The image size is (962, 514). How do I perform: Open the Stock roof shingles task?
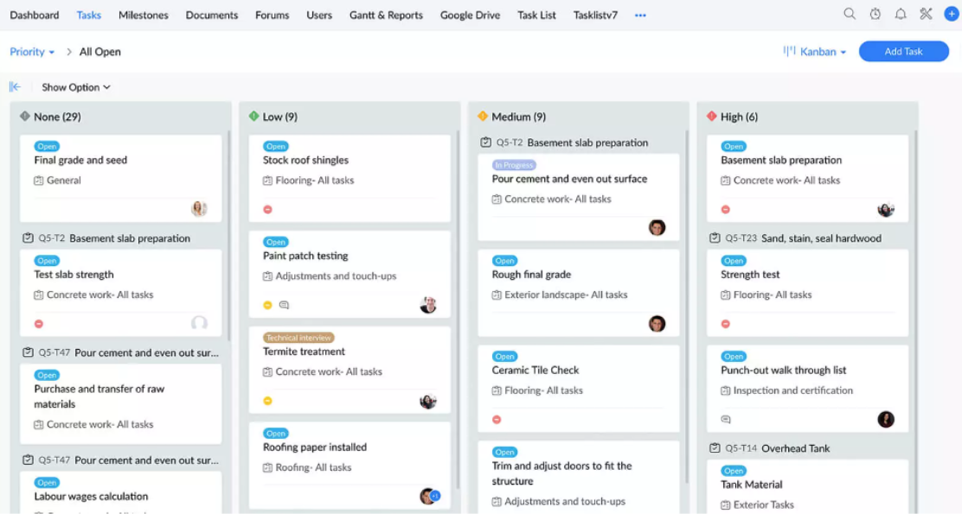point(305,160)
